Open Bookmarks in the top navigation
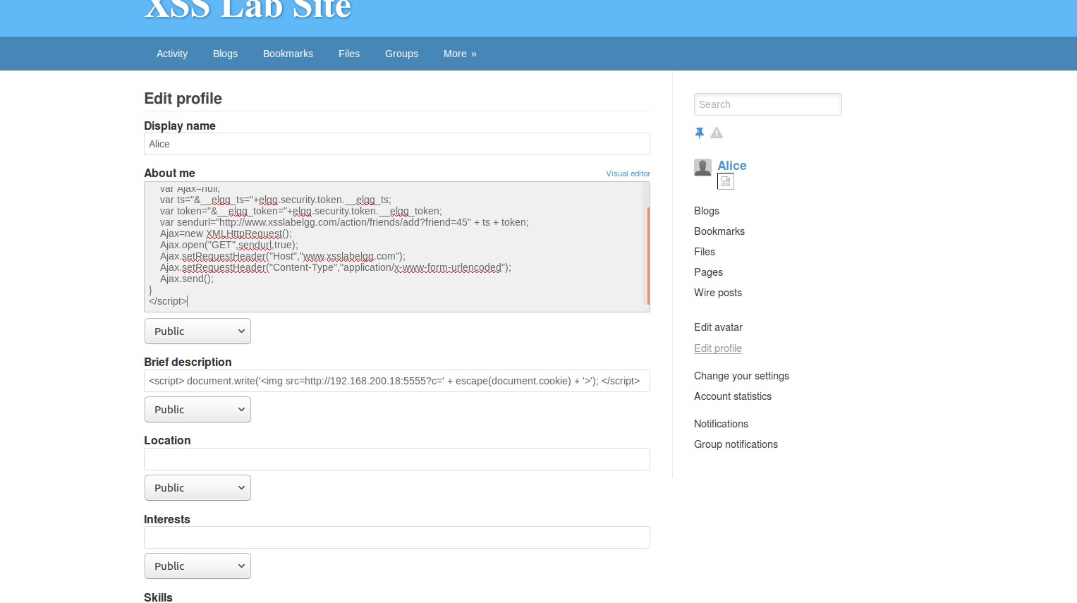 tap(288, 54)
